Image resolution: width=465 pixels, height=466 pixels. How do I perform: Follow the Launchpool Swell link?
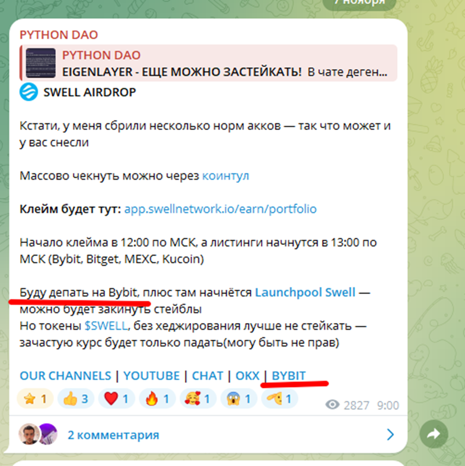pos(305,292)
